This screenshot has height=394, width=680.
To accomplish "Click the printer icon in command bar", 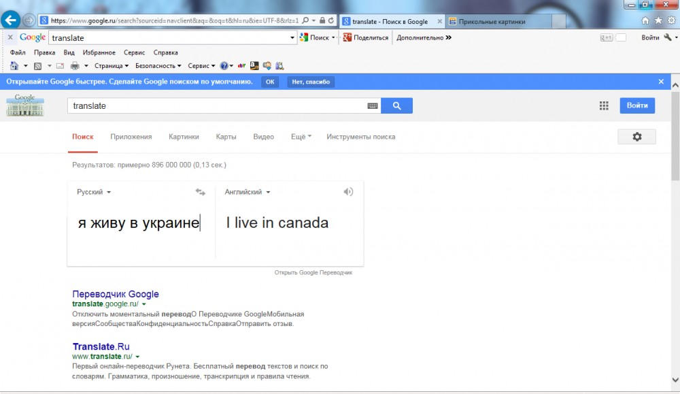I will point(75,66).
